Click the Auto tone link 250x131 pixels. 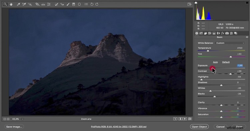point(215,62)
